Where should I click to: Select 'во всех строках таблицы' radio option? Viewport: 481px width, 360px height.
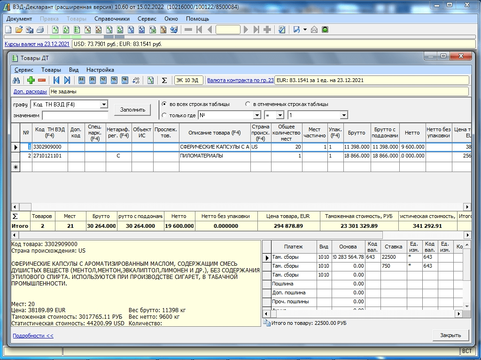(164, 104)
